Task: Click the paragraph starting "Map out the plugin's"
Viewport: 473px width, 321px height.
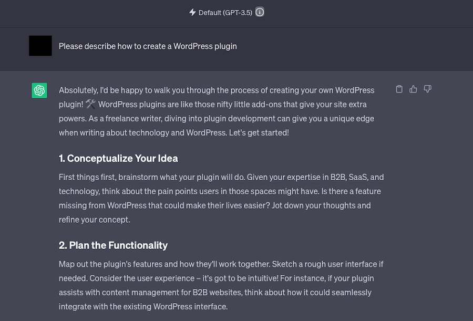Action: (x=221, y=285)
